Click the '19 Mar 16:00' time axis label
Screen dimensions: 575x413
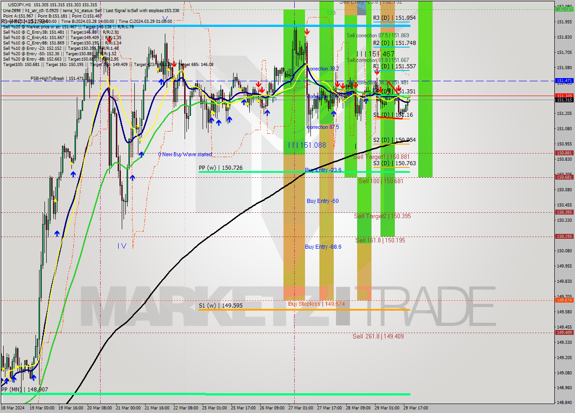pyautogui.click(x=71, y=408)
